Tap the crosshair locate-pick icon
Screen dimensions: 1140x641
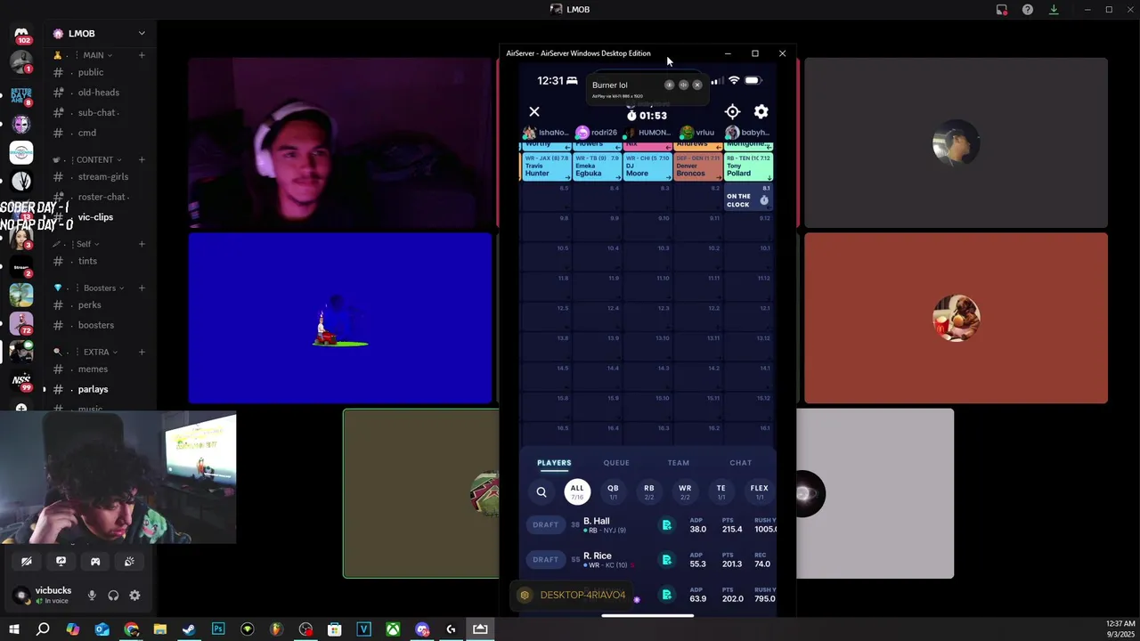(x=732, y=111)
